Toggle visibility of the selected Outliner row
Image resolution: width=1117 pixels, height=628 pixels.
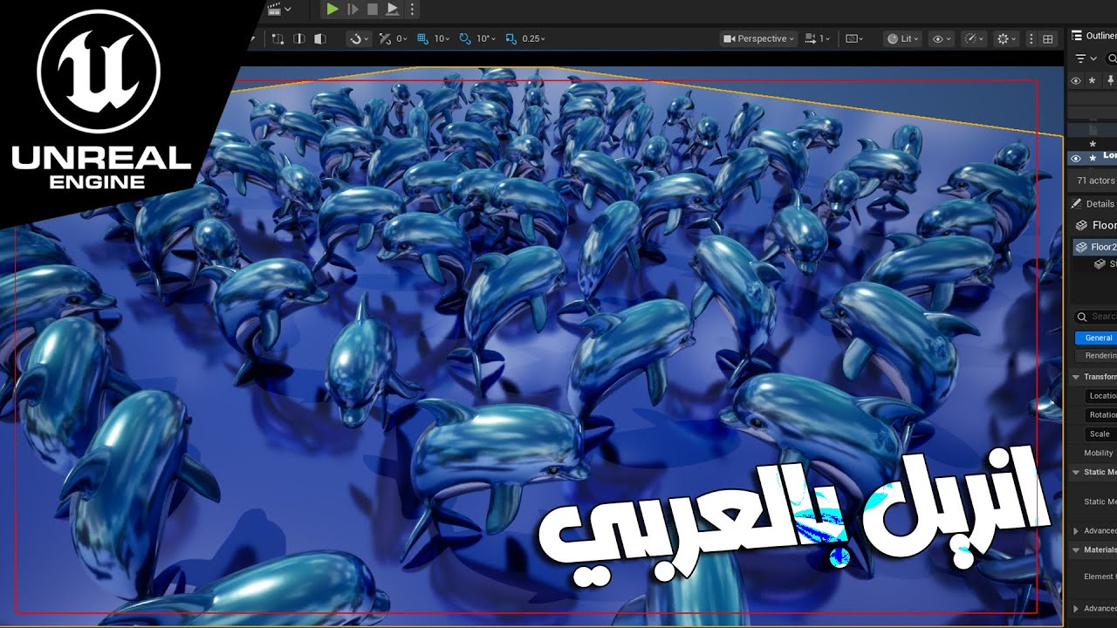(x=1076, y=158)
